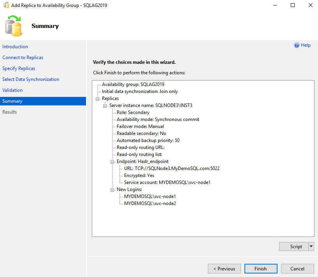Click the blue Help question mark icon
Image resolution: width=318 pixels, height=277 pixels.
click(x=297, y=45)
